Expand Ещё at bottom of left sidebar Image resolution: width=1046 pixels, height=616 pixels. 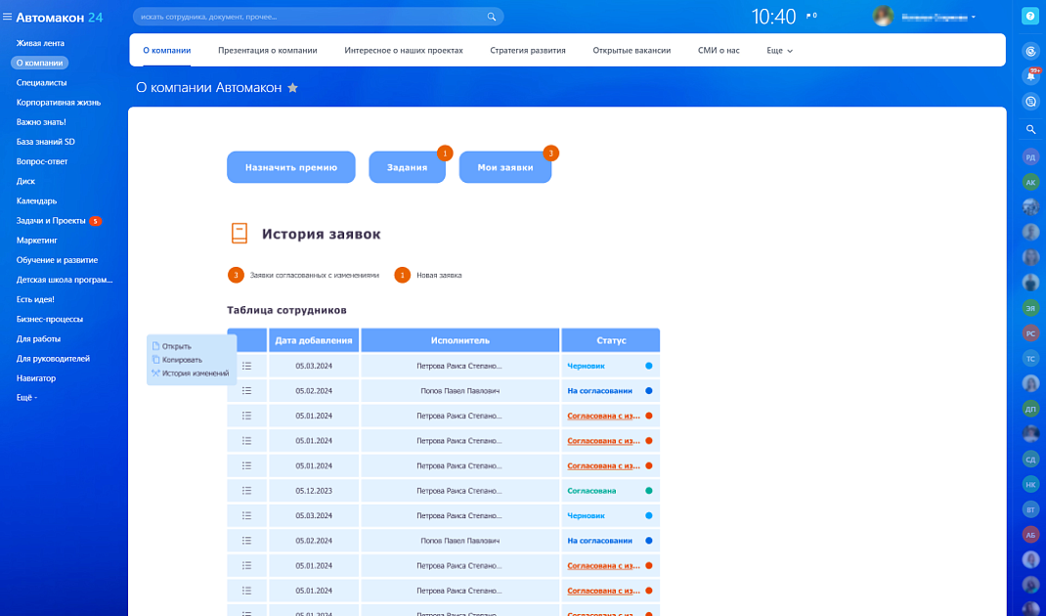tap(26, 398)
